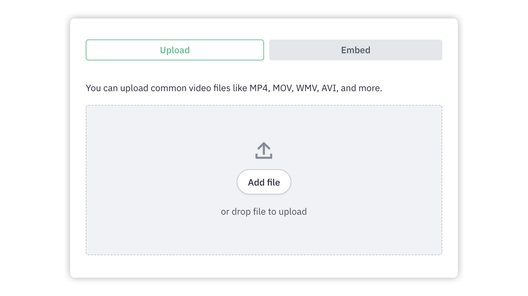
Task: Click the supported video formats description text
Action: click(234, 88)
